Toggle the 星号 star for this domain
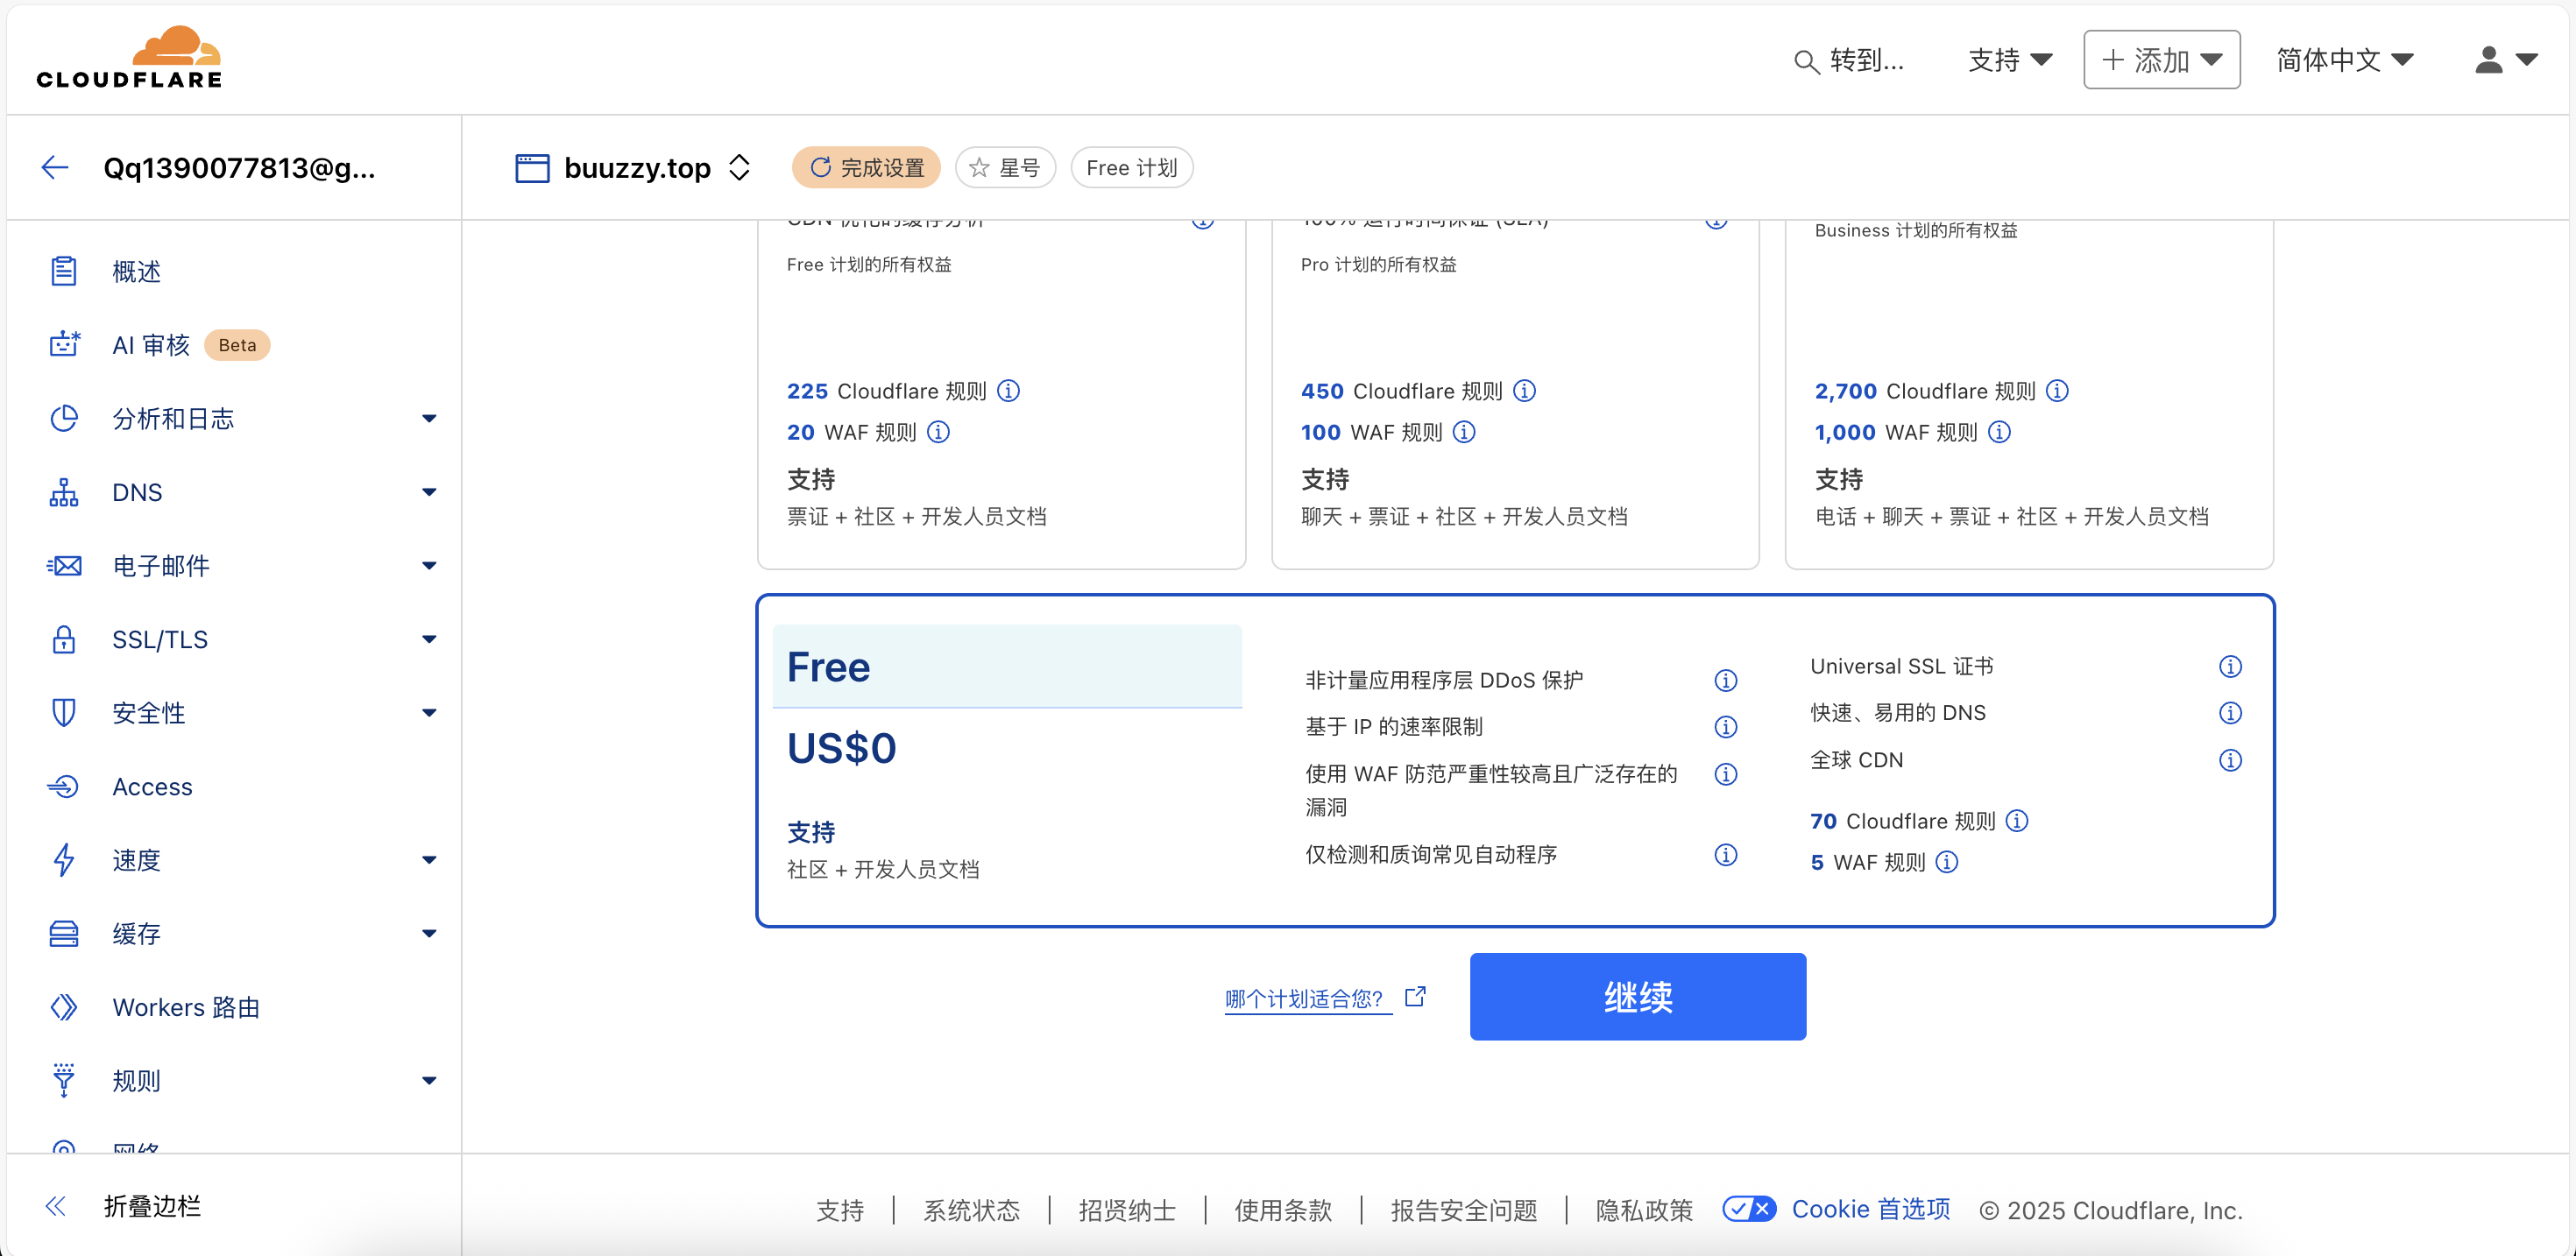Viewport: 2576px width, 1256px height. 1005,167
